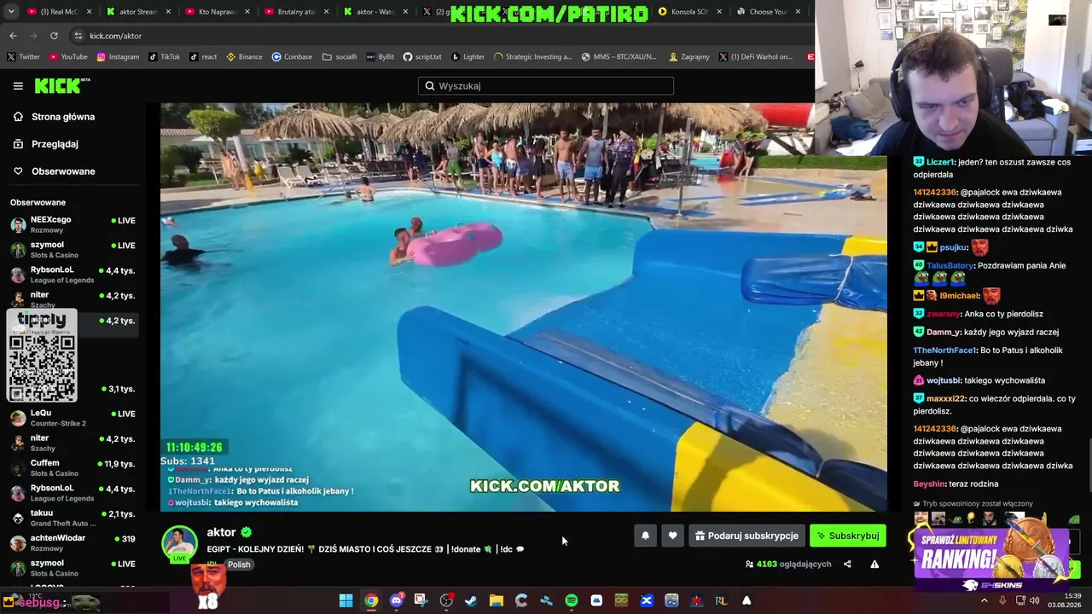
Task: Click the browser back arrow
Action: click(13, 36)
